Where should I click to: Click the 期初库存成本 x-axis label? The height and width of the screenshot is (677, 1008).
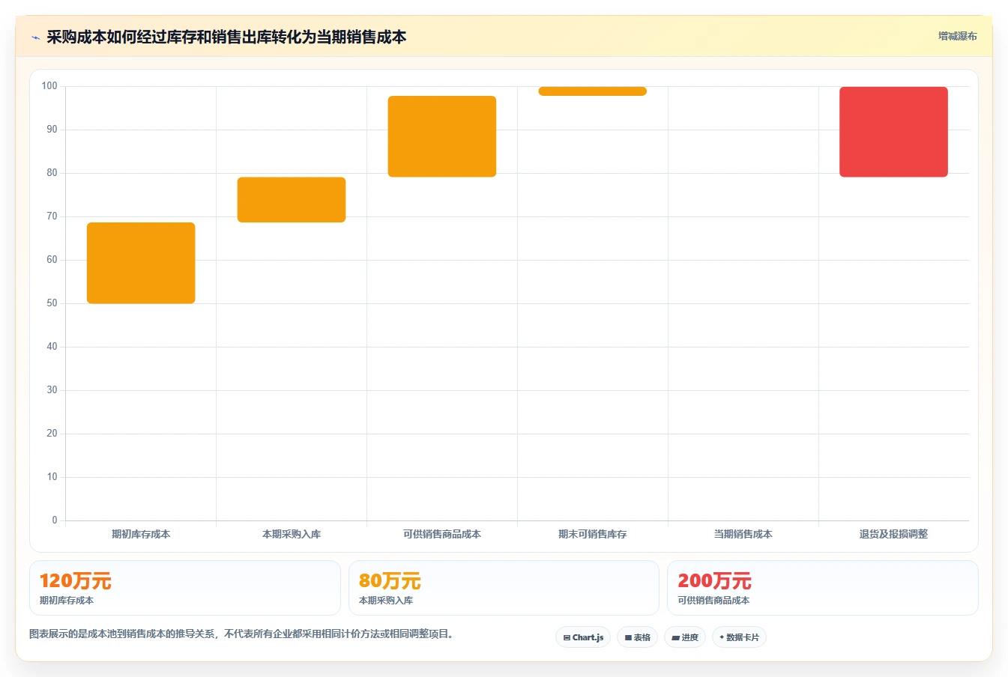click(141, 534)
